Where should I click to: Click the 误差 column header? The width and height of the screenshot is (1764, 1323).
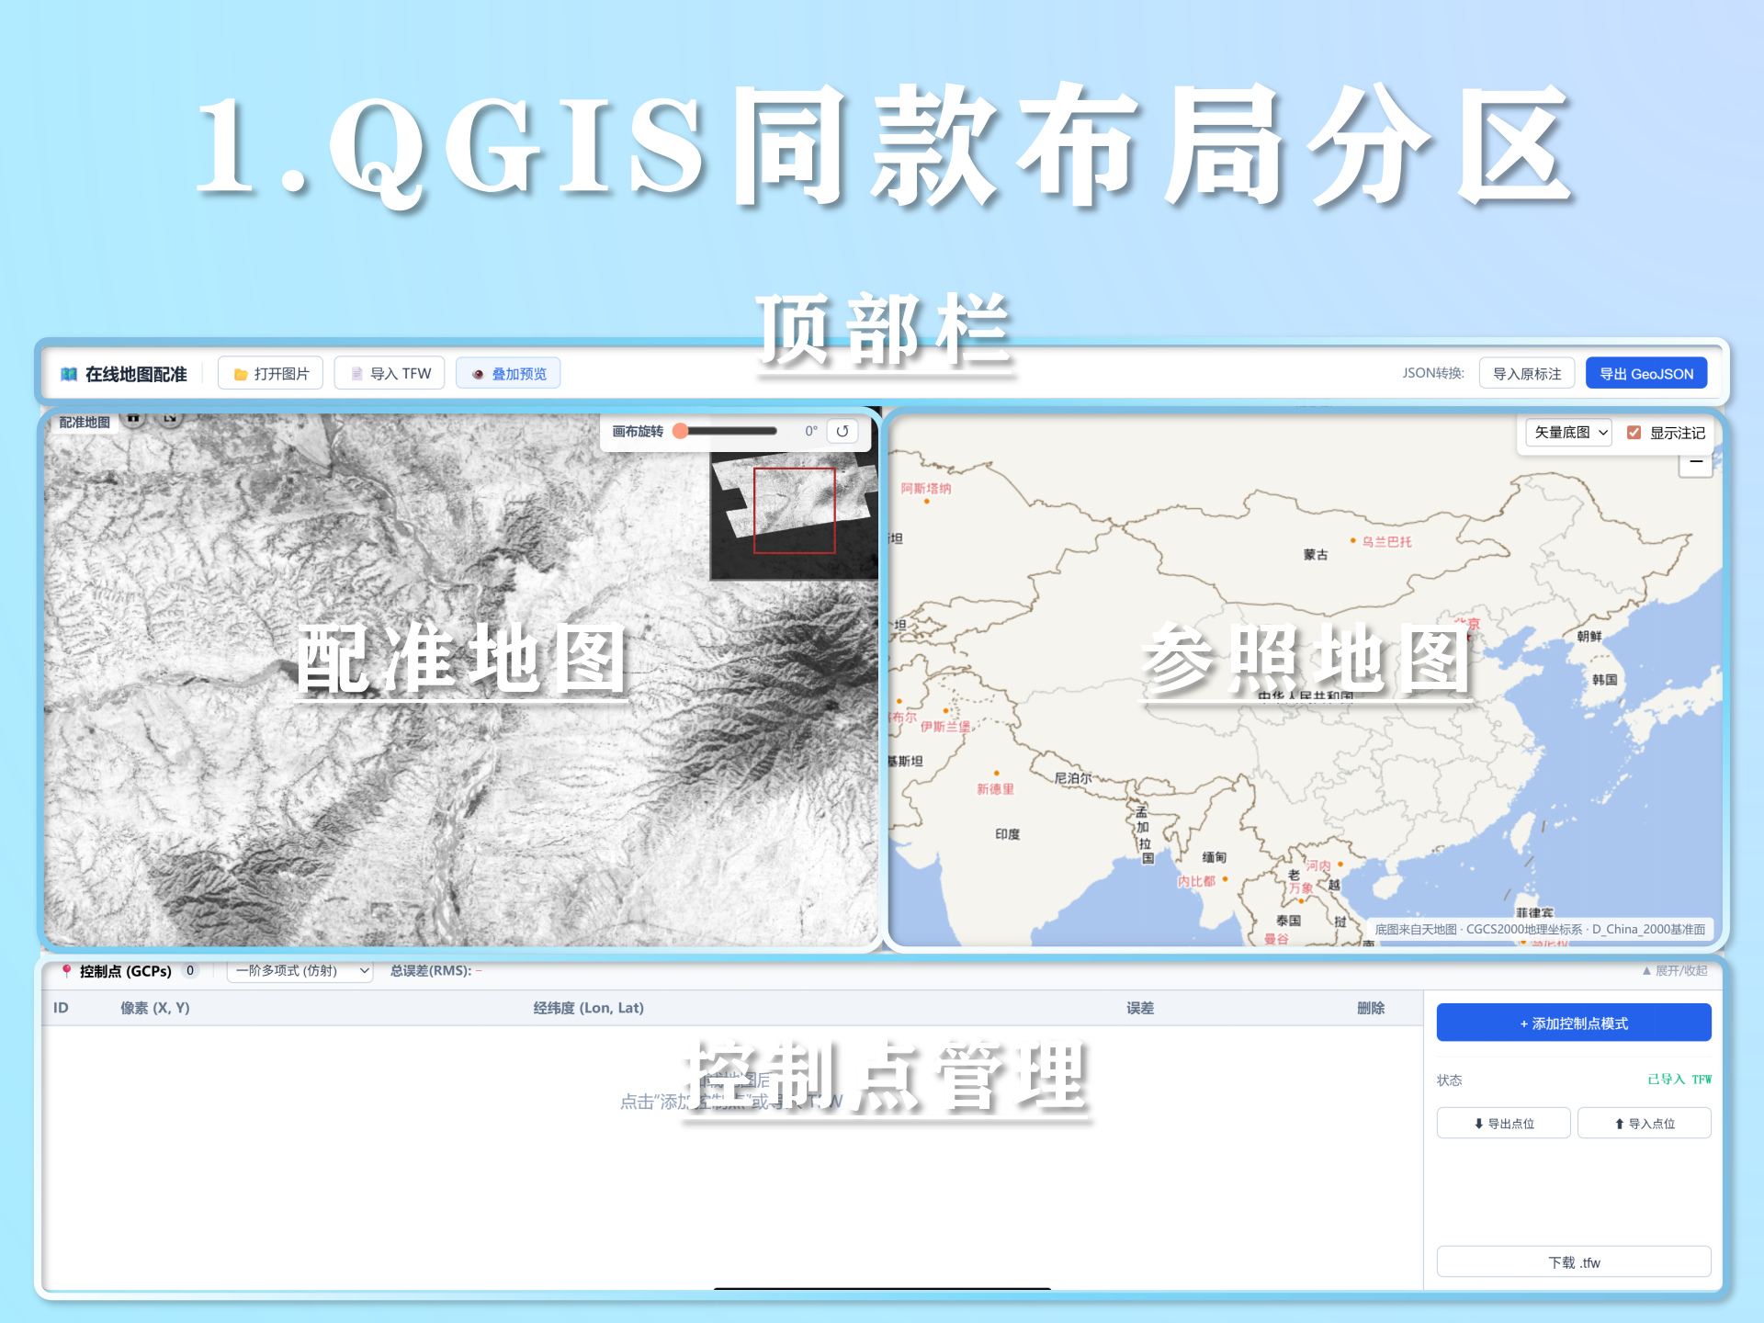coord(1140,1008)
